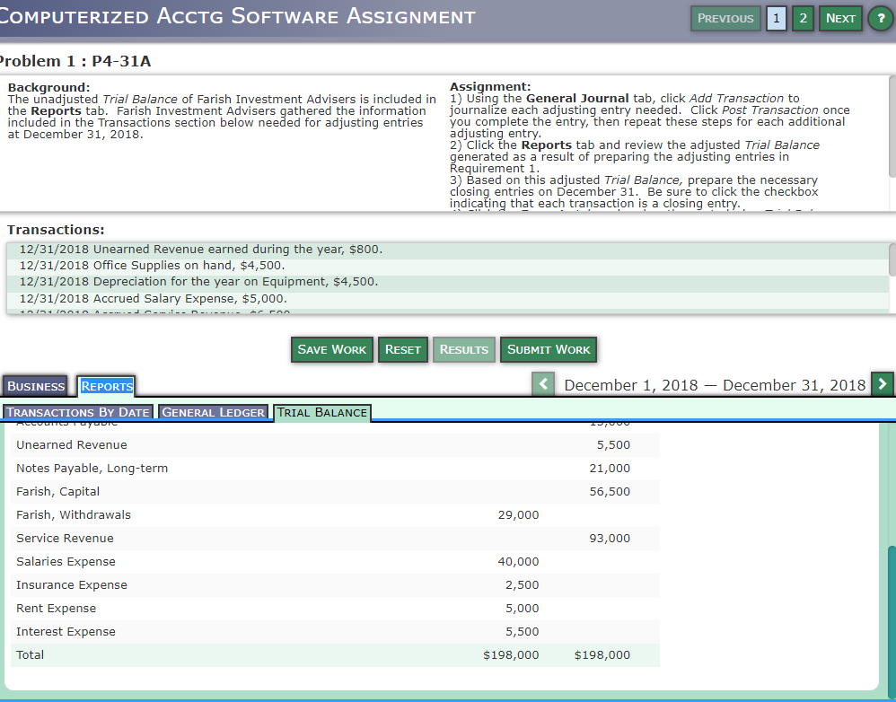
Task: Click the left chevron beside the date range
Action: [542, 383]
